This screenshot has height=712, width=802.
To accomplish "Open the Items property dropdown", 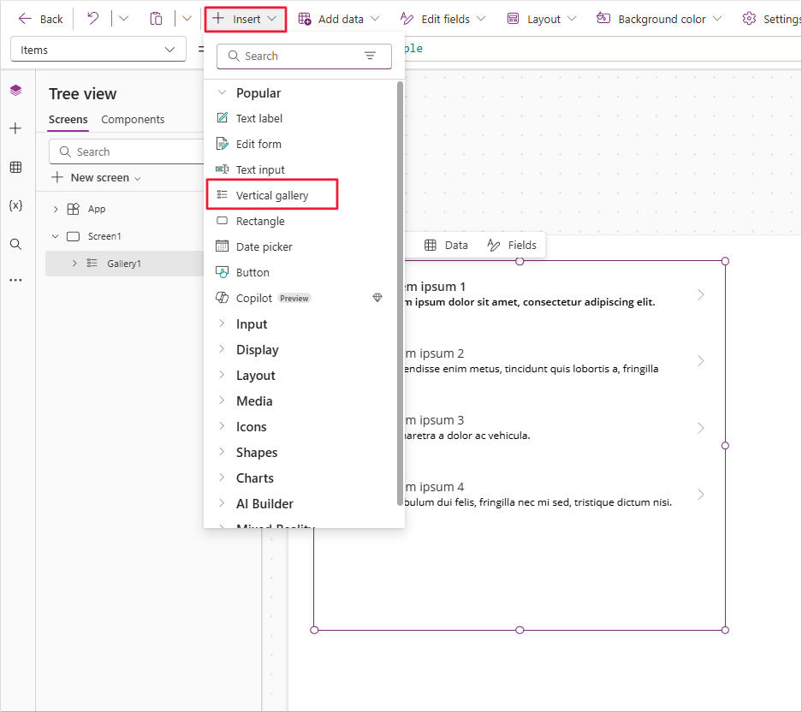I will point(98,49).
